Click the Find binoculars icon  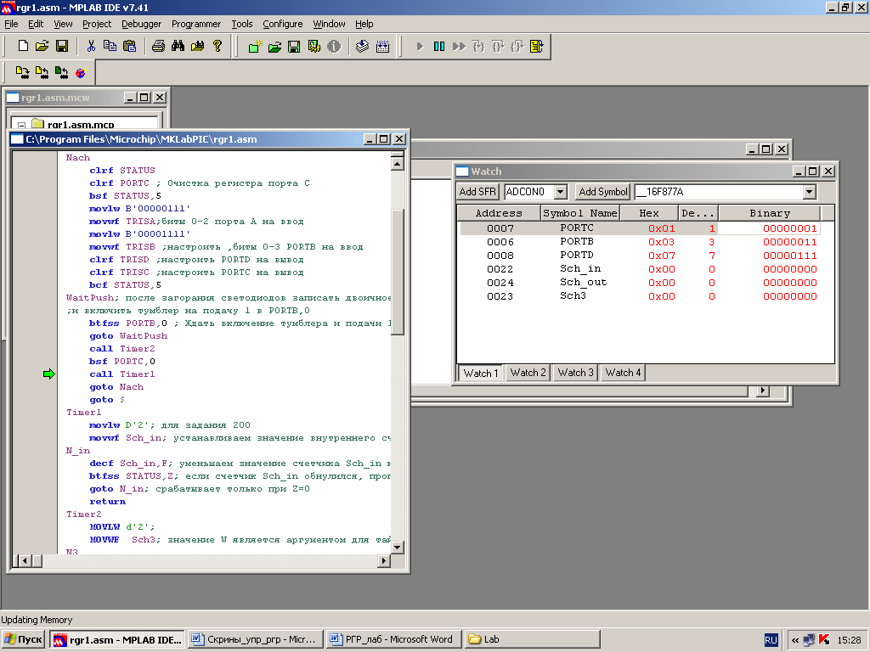pyautogui.click(x=178, y=46)
